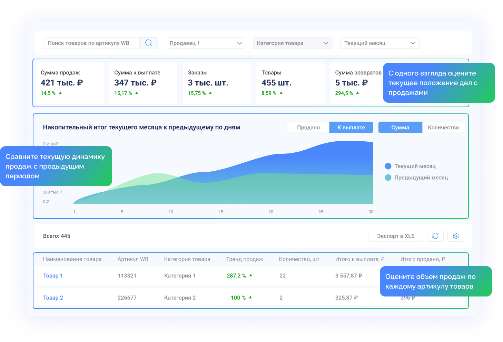The width and height of the screenshot is (503, 342).
Task: Open the Текущий месяц period dropdown
Action: tap(380, 43)
